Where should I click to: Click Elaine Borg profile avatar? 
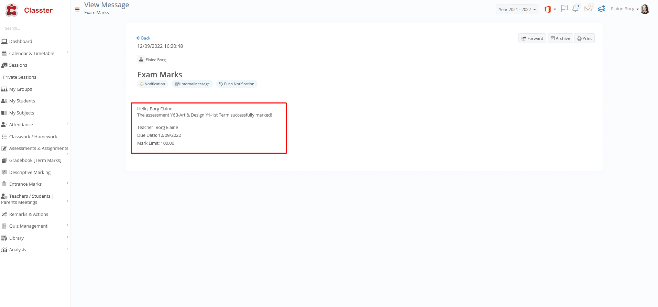(645, 9)
